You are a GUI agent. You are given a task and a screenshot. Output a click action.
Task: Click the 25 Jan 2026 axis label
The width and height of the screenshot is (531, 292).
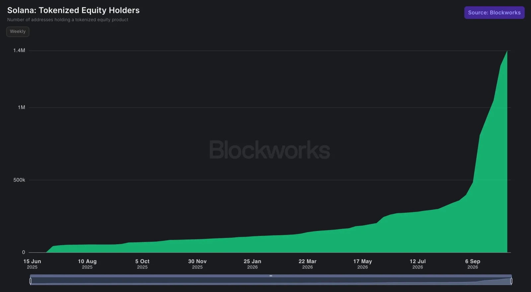253,264
